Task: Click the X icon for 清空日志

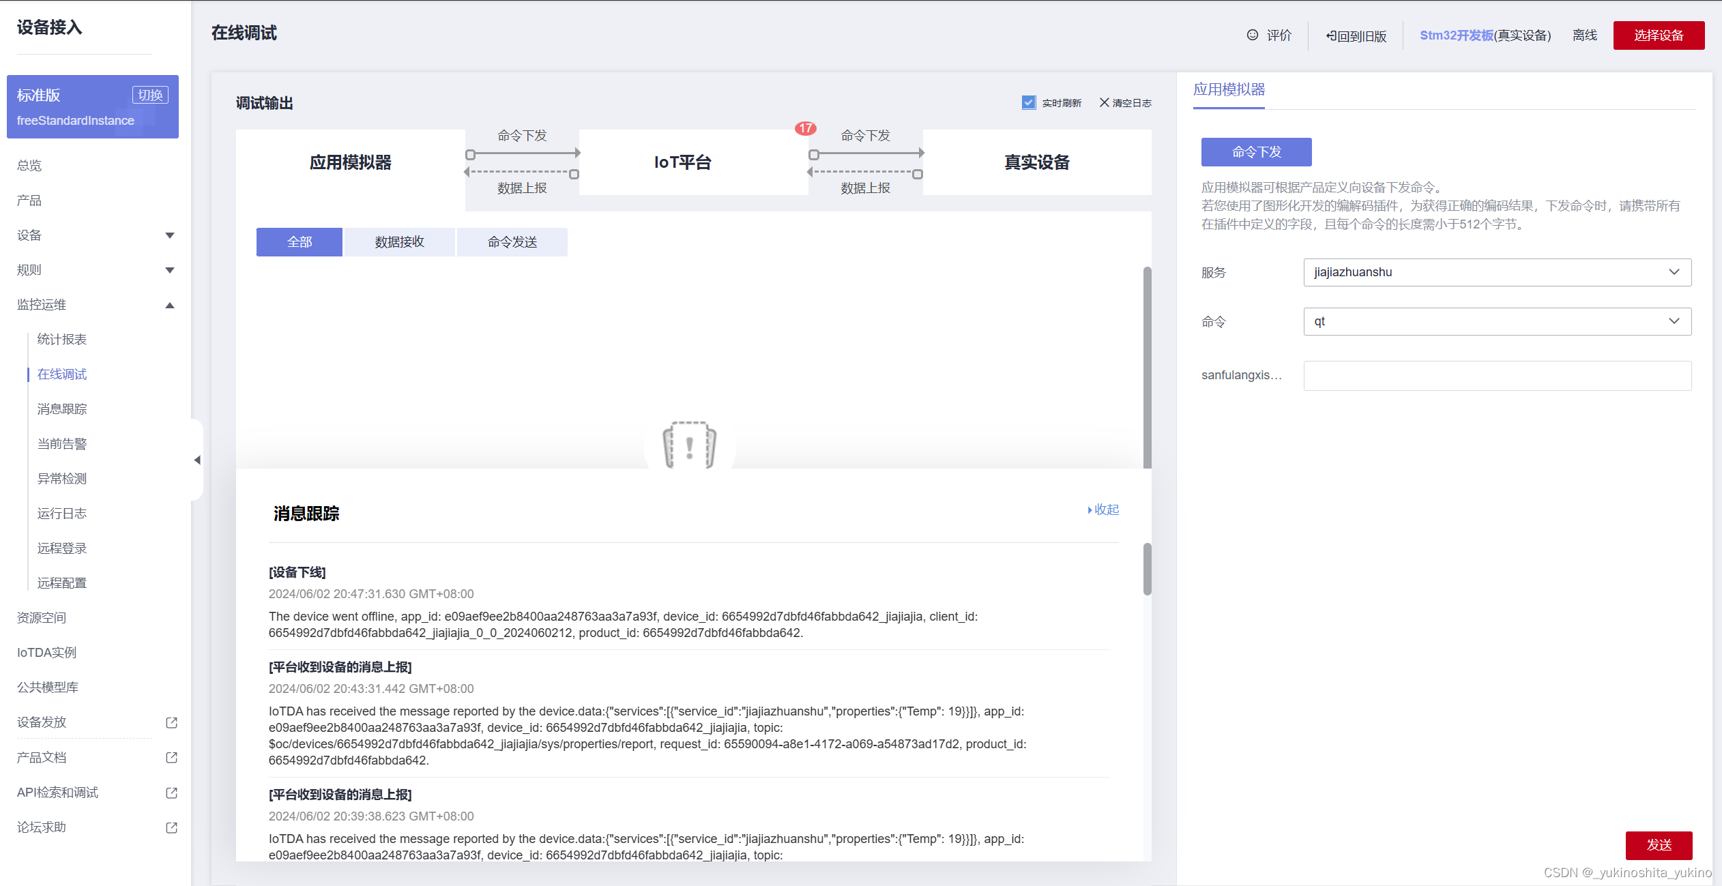Action: (1104, 102)
